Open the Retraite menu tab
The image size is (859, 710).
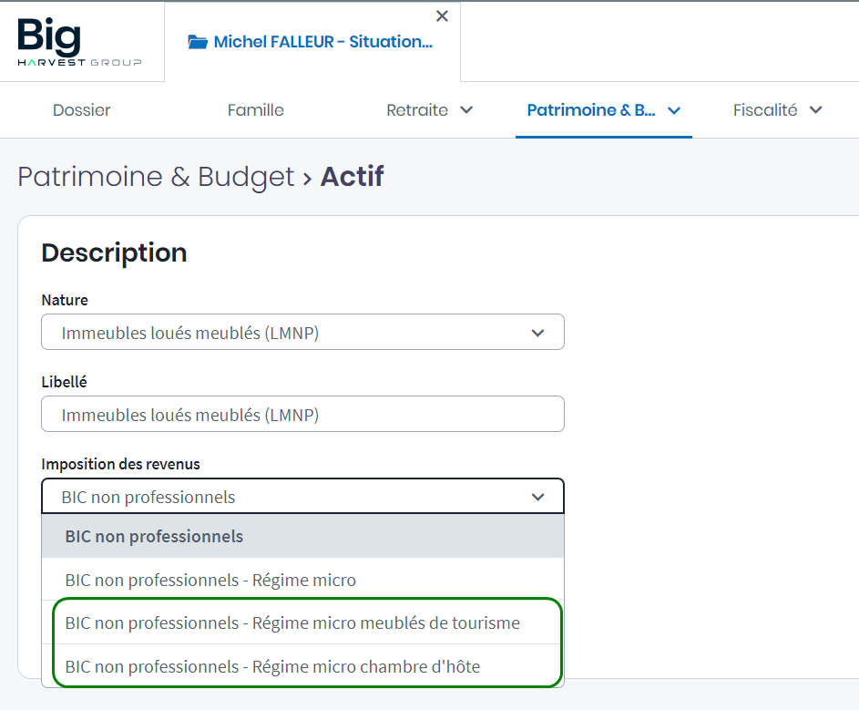pos(417,110)
